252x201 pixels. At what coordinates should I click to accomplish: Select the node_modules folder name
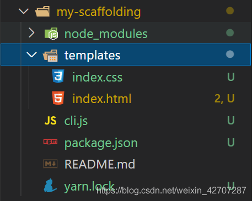[106, 34]
